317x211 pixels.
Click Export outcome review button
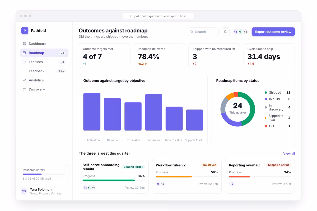coord(273,32)
